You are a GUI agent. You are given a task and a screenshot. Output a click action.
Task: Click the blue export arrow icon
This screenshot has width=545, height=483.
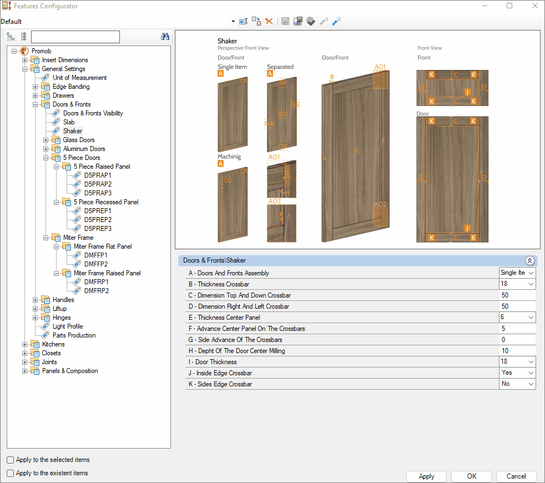point(336,22)
